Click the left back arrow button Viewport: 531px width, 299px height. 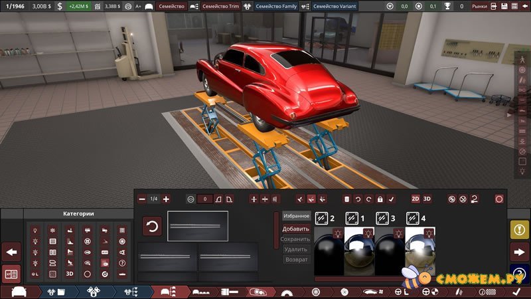coord(11,252)
